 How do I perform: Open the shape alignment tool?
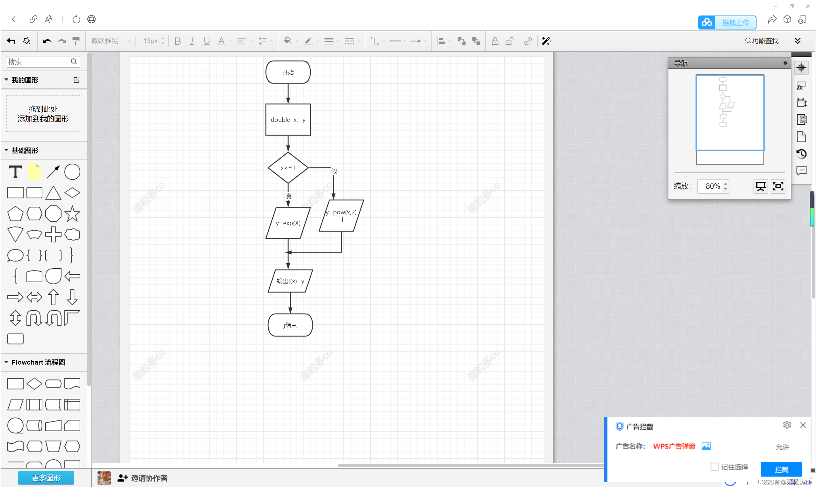pyautogui.click(x=441, y=41)
